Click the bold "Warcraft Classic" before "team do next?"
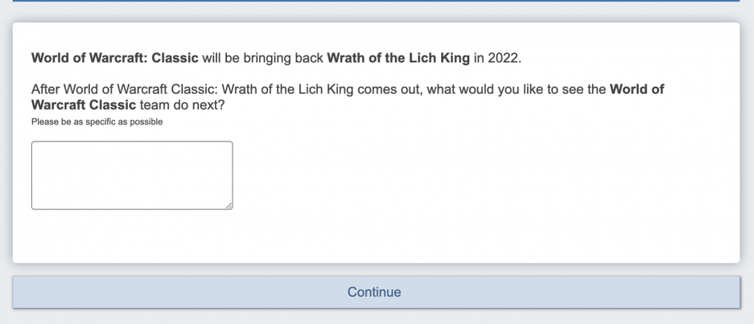 click(84, 105)
